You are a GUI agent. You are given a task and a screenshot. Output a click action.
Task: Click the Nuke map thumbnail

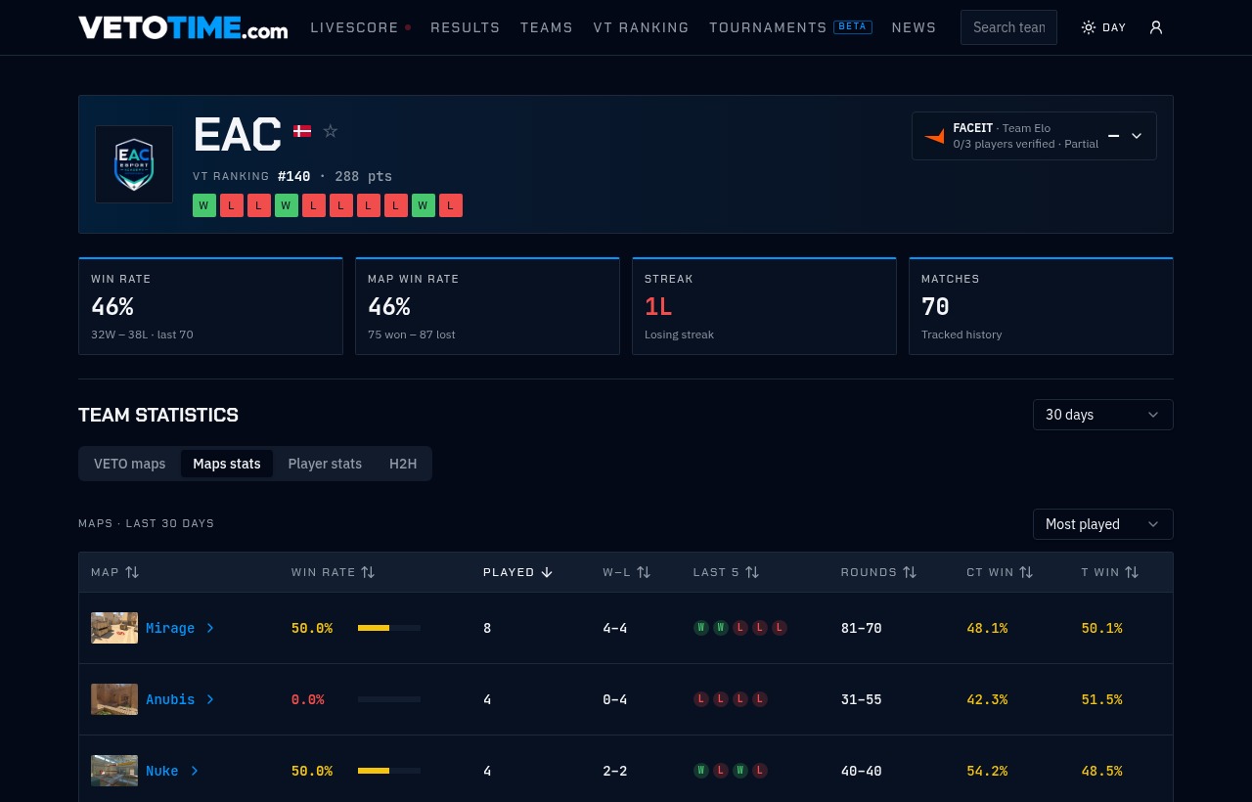(x=114, y=771)
